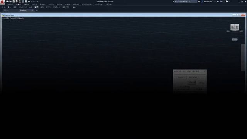Click the keyword search input field
This screenshot has height=139, width=247.
point(186,2)
